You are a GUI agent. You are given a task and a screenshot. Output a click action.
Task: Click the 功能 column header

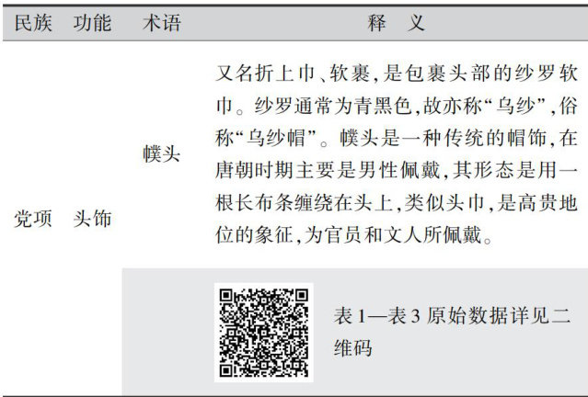point(93,24)
